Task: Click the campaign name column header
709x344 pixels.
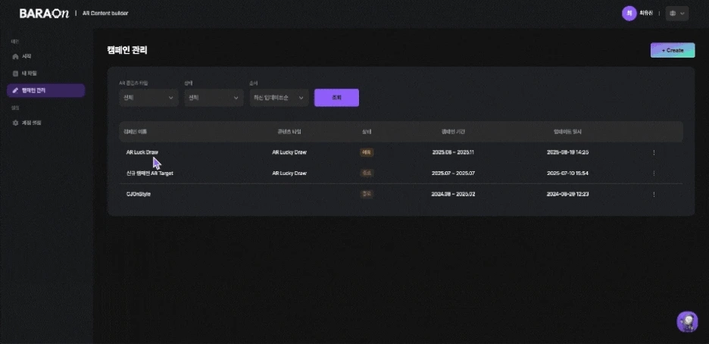Action: pyautogui.click(x=135, y=132)
